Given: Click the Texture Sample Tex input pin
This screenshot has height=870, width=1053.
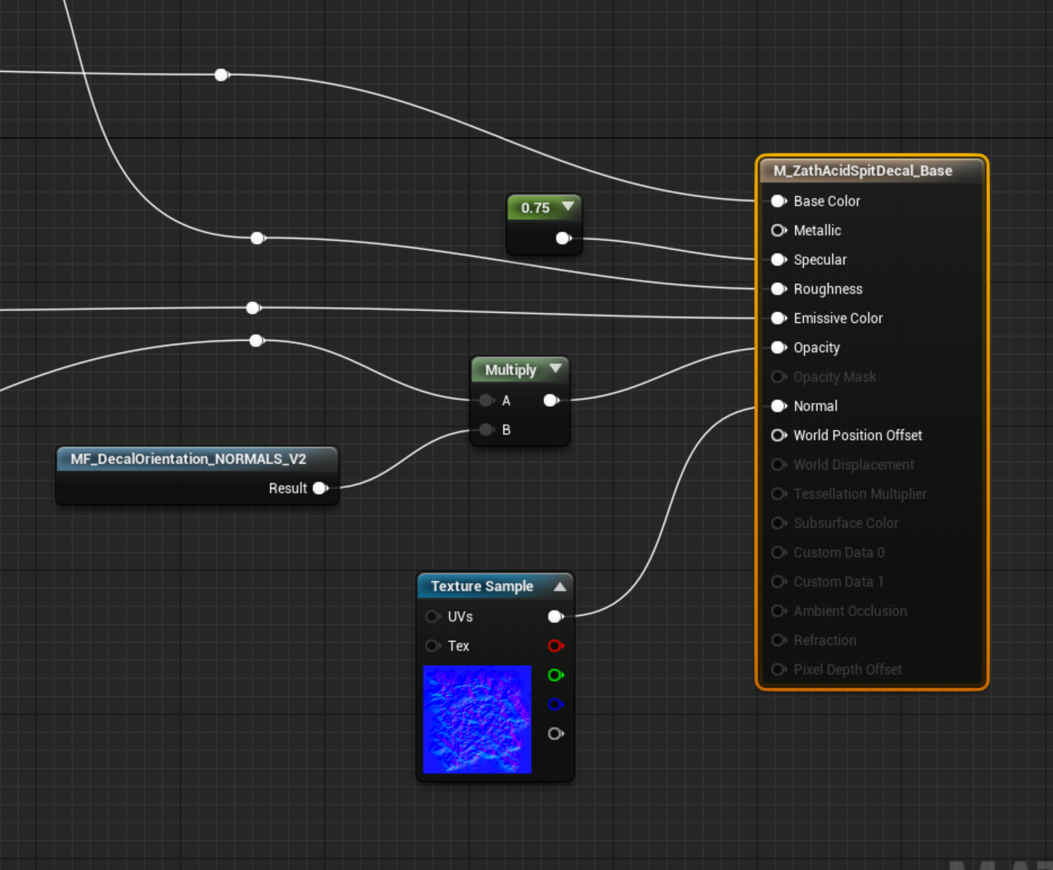Looking at the screenshot, I should coord(432,646).
